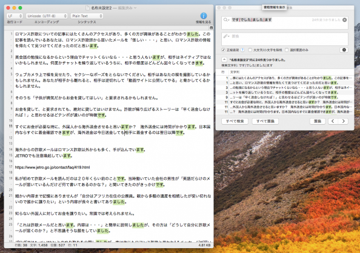This screenshot has width=360, height=253.
Task: Open the gear find options menu
Action: pyautogui.click(x=344, y=50)
